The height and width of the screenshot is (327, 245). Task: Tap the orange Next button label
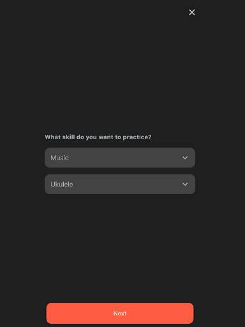pyautogui.click(x=120, y=314)
